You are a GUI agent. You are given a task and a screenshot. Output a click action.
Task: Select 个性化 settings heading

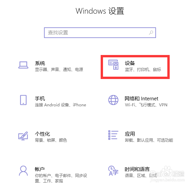point(42,134)
